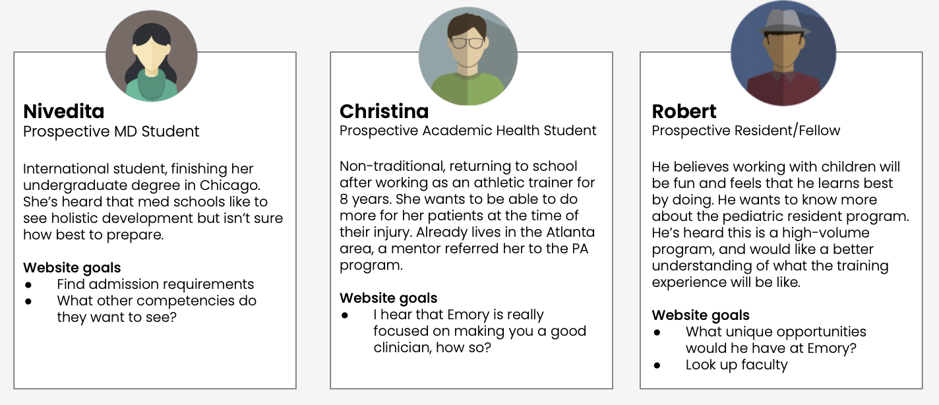Click Christina's athletic trainer description paragraph

[x=468, y=216]
